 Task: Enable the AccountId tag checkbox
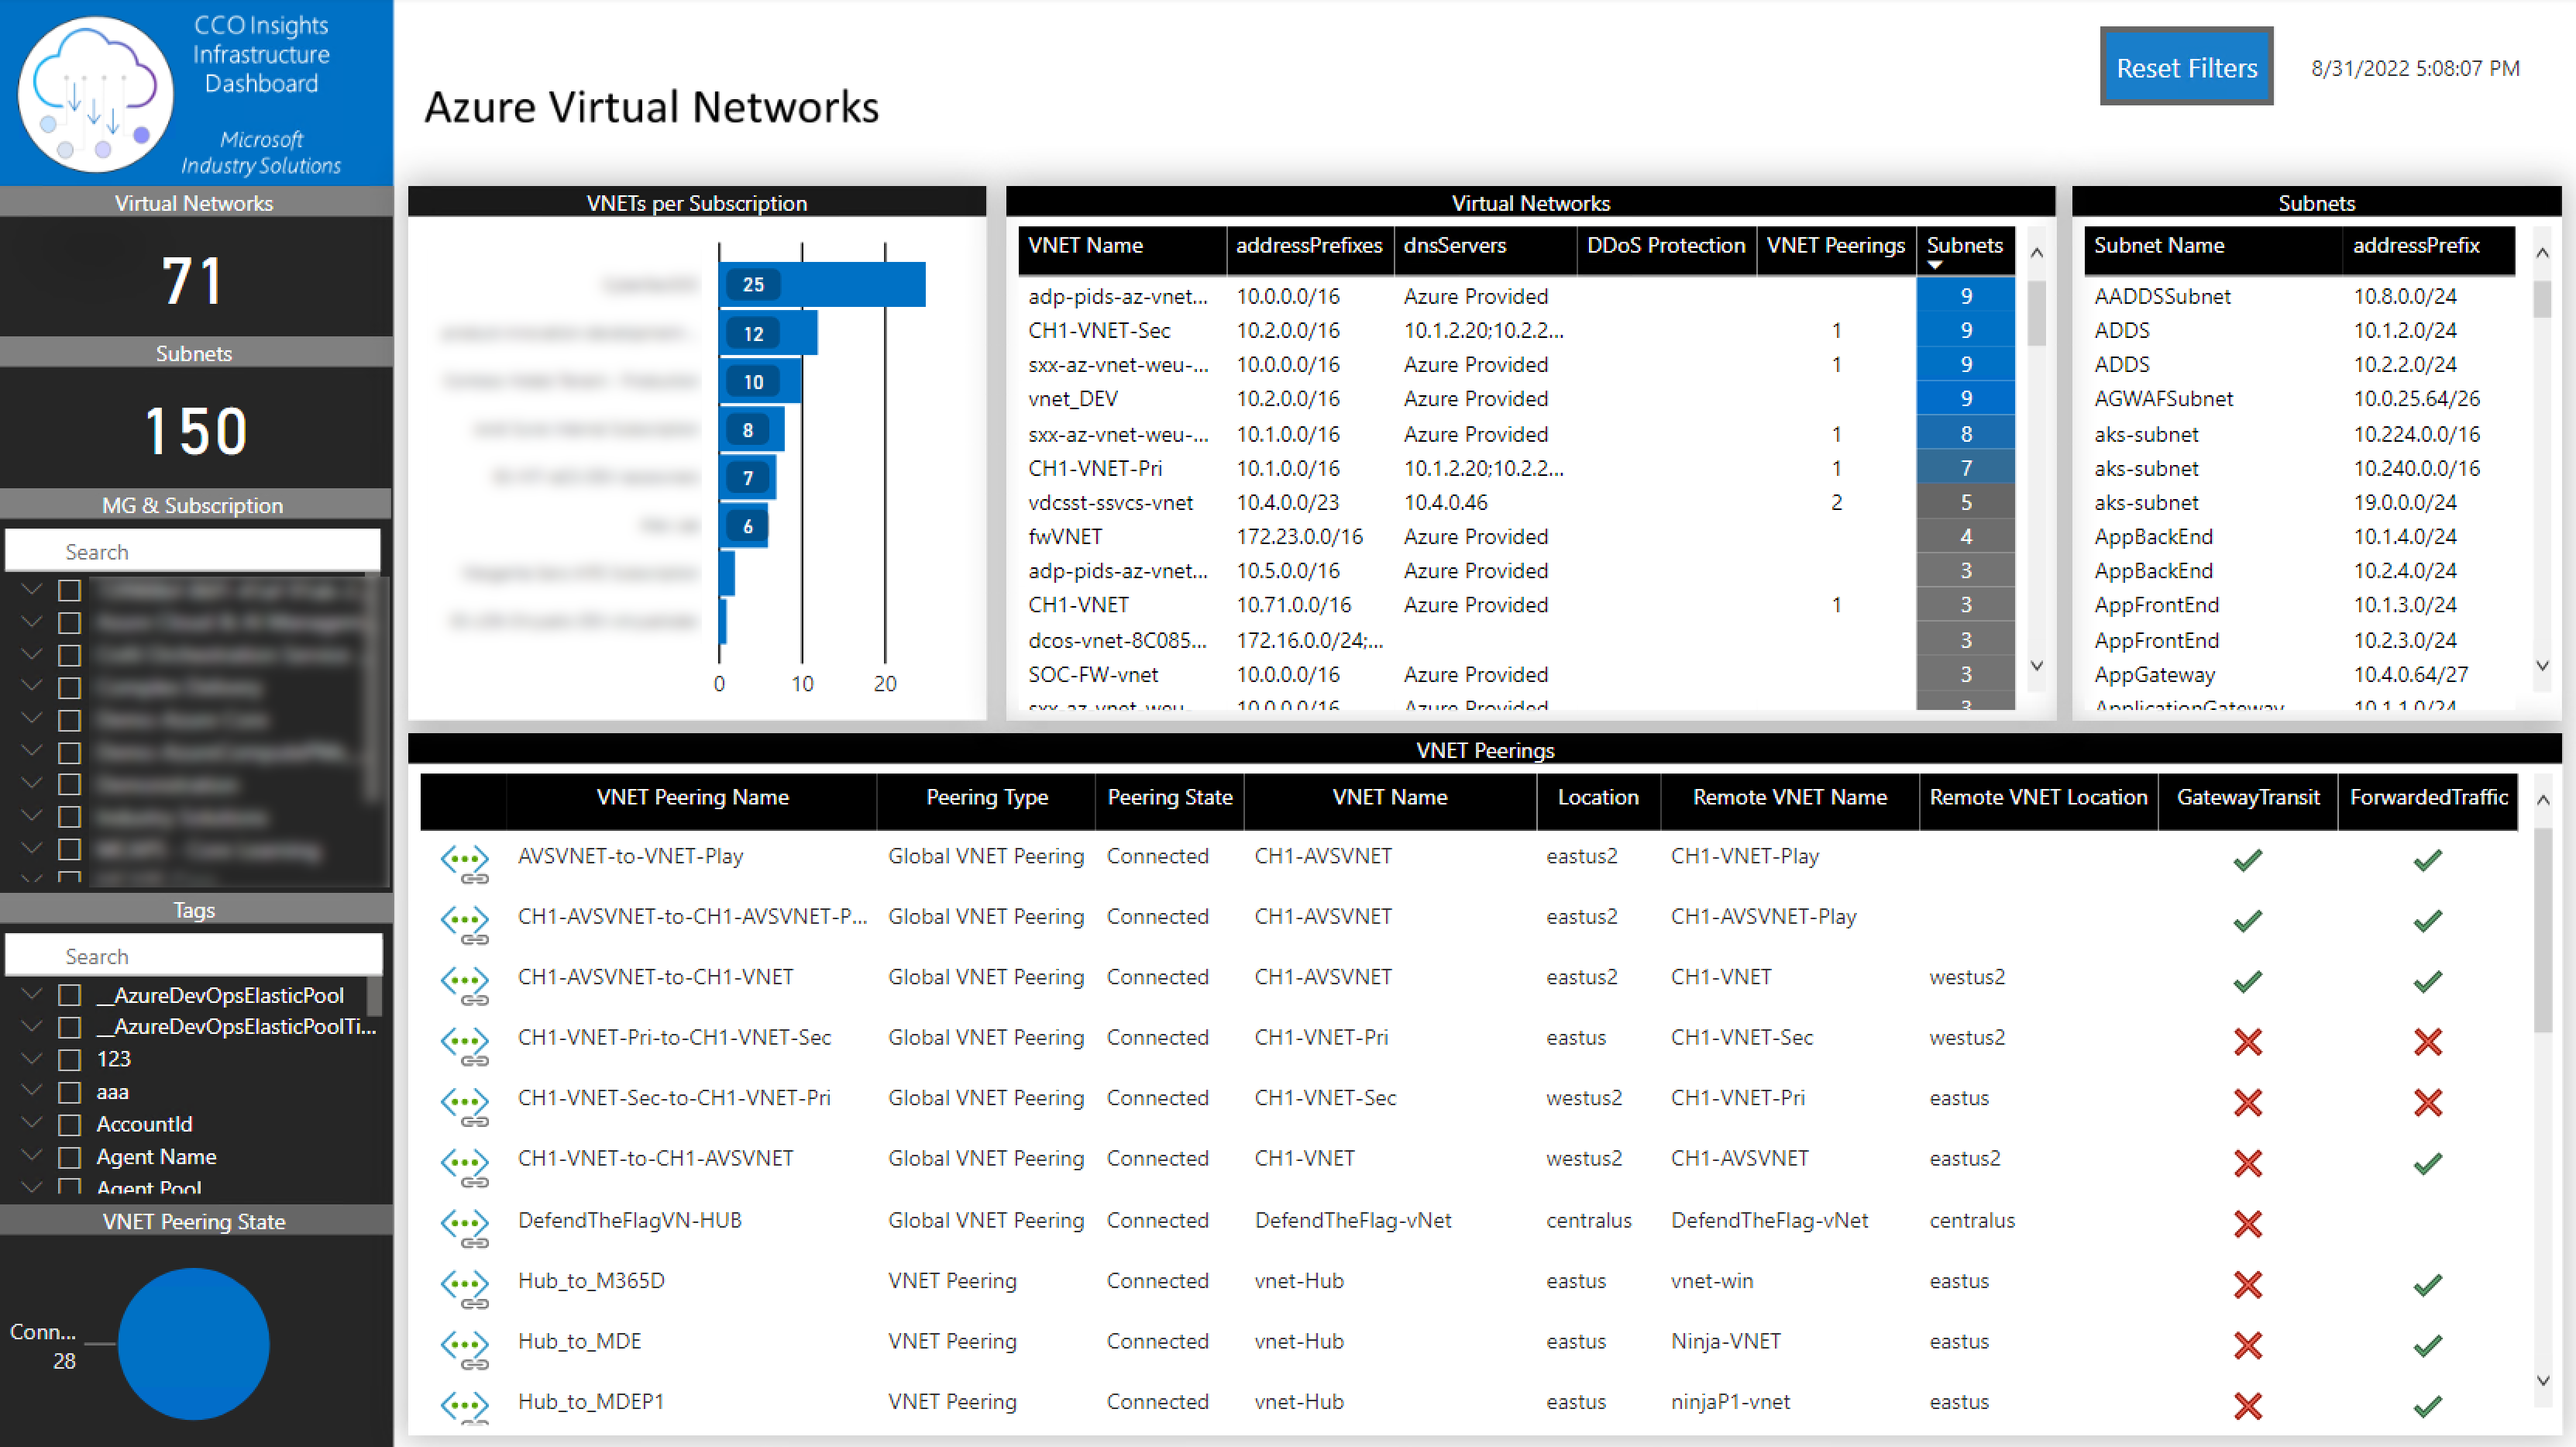(69, 1125)
